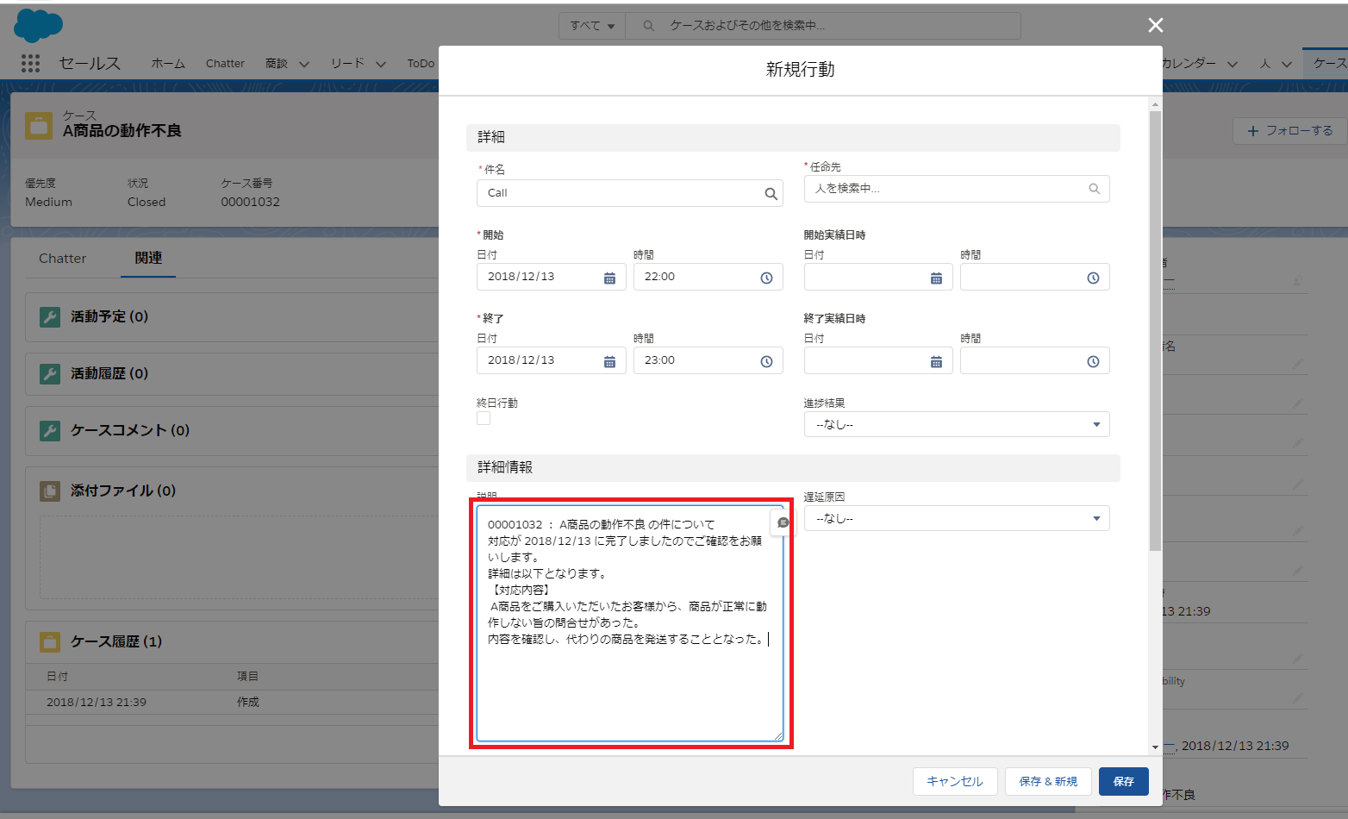1348x819 pixels.
Task: Click the キャンセル button
Action: (x=955, y=781)
